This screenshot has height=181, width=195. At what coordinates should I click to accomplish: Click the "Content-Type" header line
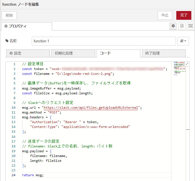80,127
